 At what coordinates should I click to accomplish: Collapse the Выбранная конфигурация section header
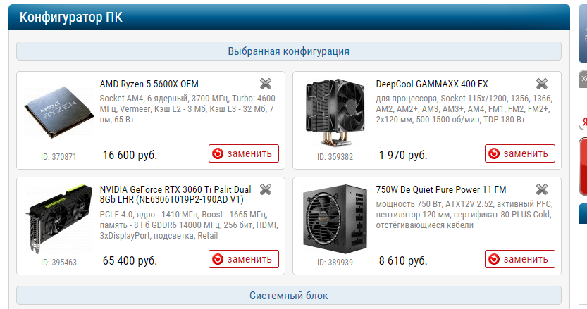pyautogui.click(x=289, y=51)
